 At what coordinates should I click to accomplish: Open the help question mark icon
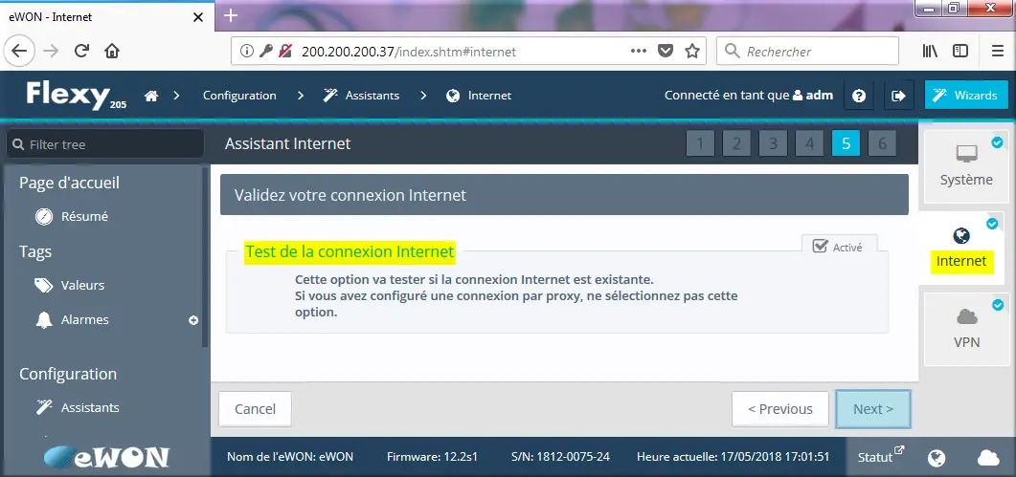point(859,96)
